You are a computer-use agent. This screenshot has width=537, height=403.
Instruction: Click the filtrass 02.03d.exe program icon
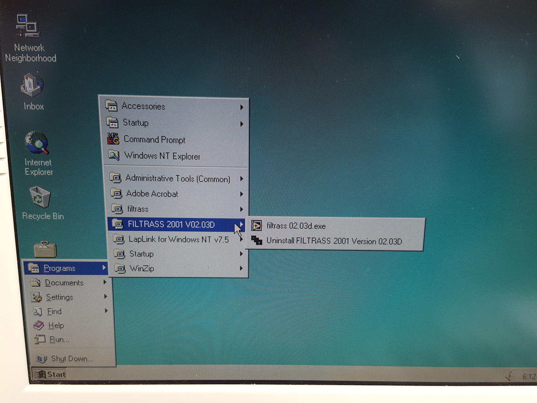pos(257,225)
